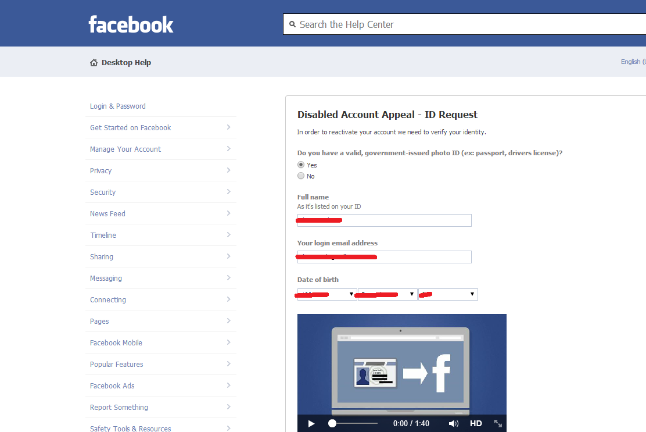Open the News Feed help topic

click(107, 213)
